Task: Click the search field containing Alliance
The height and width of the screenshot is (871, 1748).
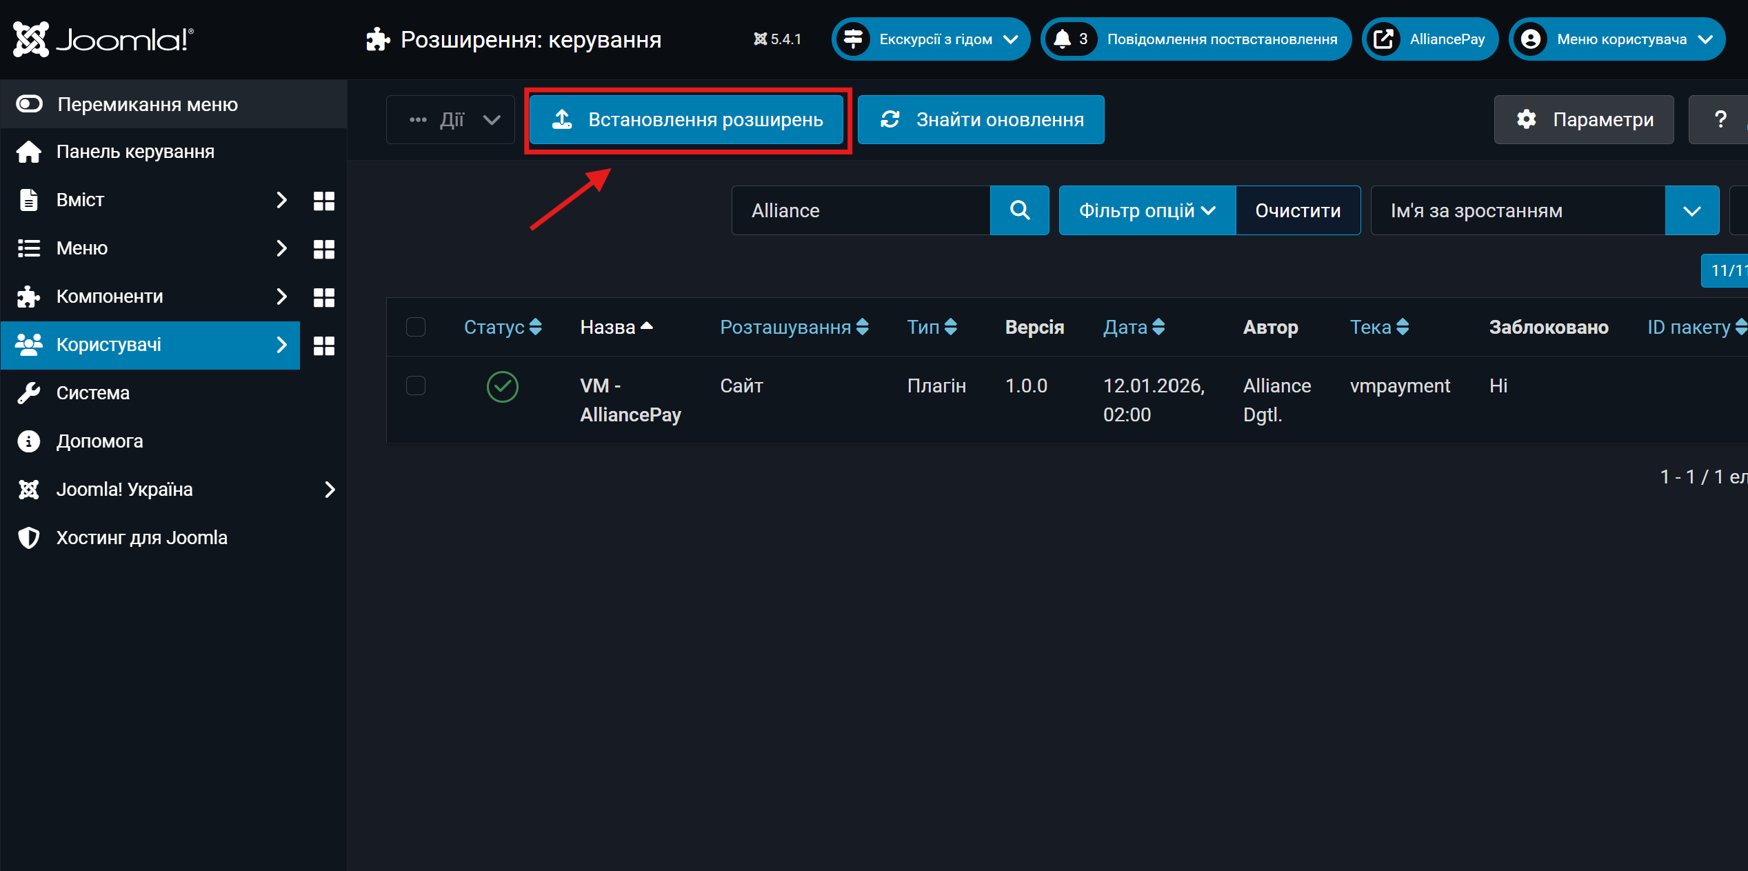Action: [x=861, y=210]
